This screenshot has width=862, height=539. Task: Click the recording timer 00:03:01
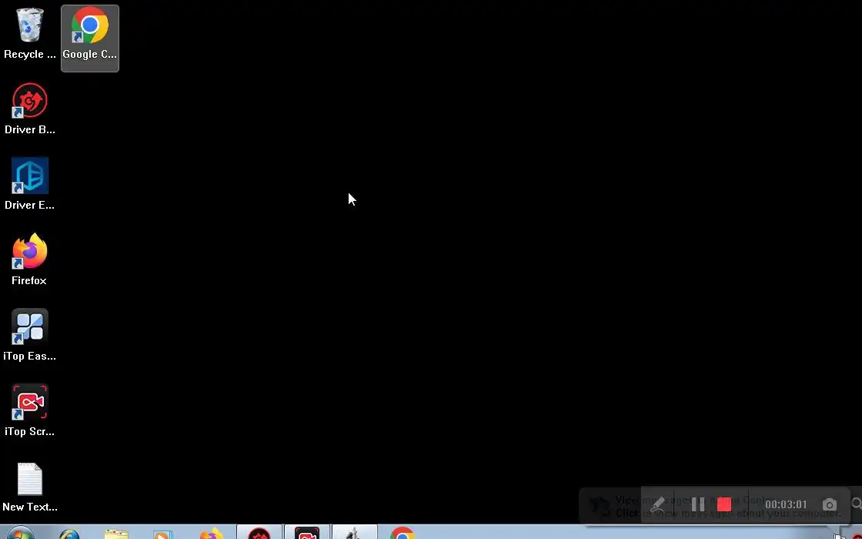(786, 504)
